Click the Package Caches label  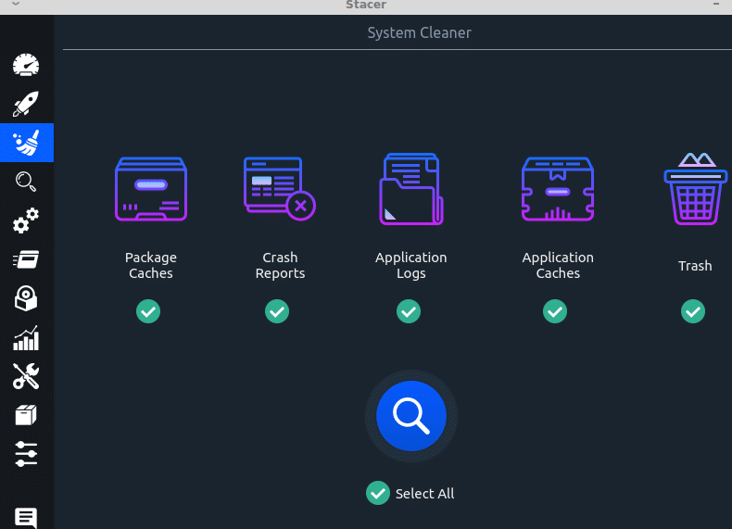[151, 265]
